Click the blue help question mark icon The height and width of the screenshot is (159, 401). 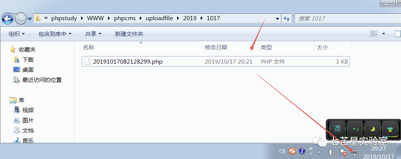tap(302, 151)
